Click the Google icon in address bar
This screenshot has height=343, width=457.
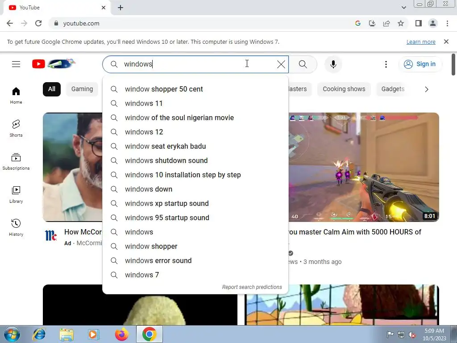(357, 23)
